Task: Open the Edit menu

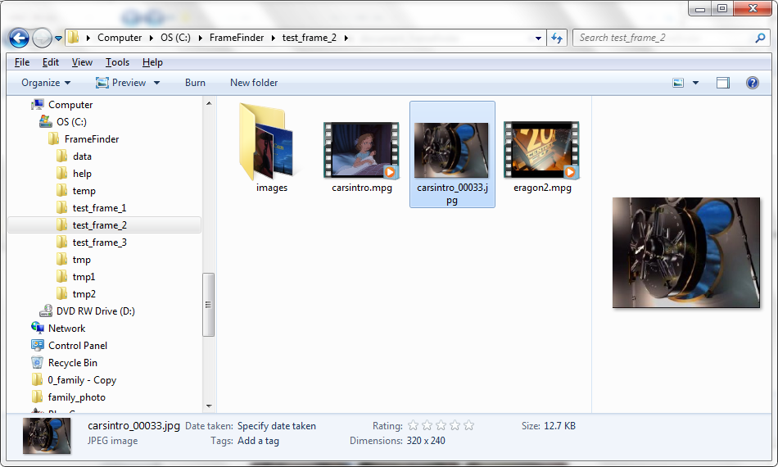Action: point(51,62)
